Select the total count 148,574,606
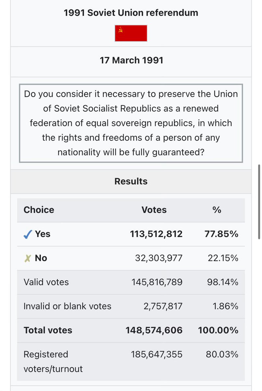 [154, 330]
